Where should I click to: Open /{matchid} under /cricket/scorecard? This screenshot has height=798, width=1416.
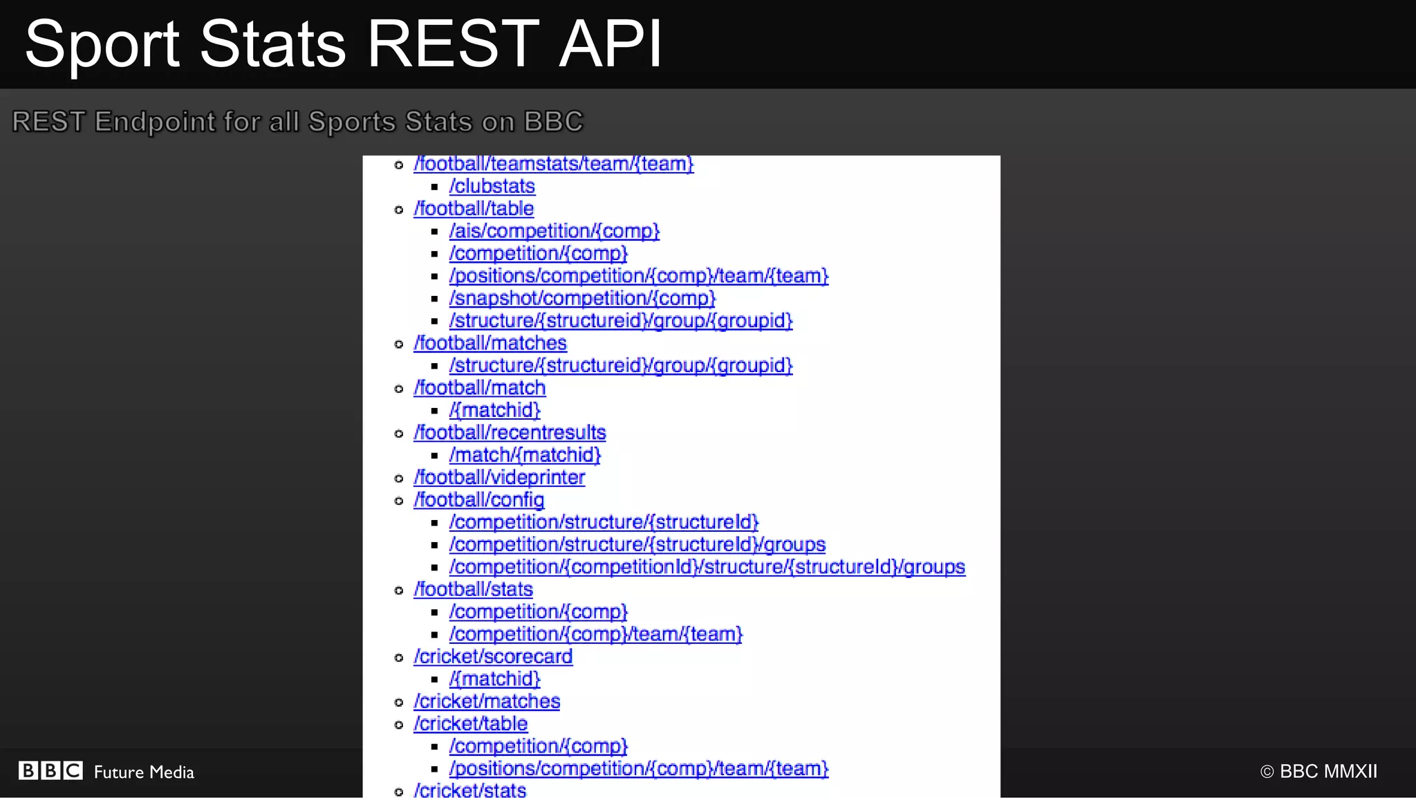point(495,679)
